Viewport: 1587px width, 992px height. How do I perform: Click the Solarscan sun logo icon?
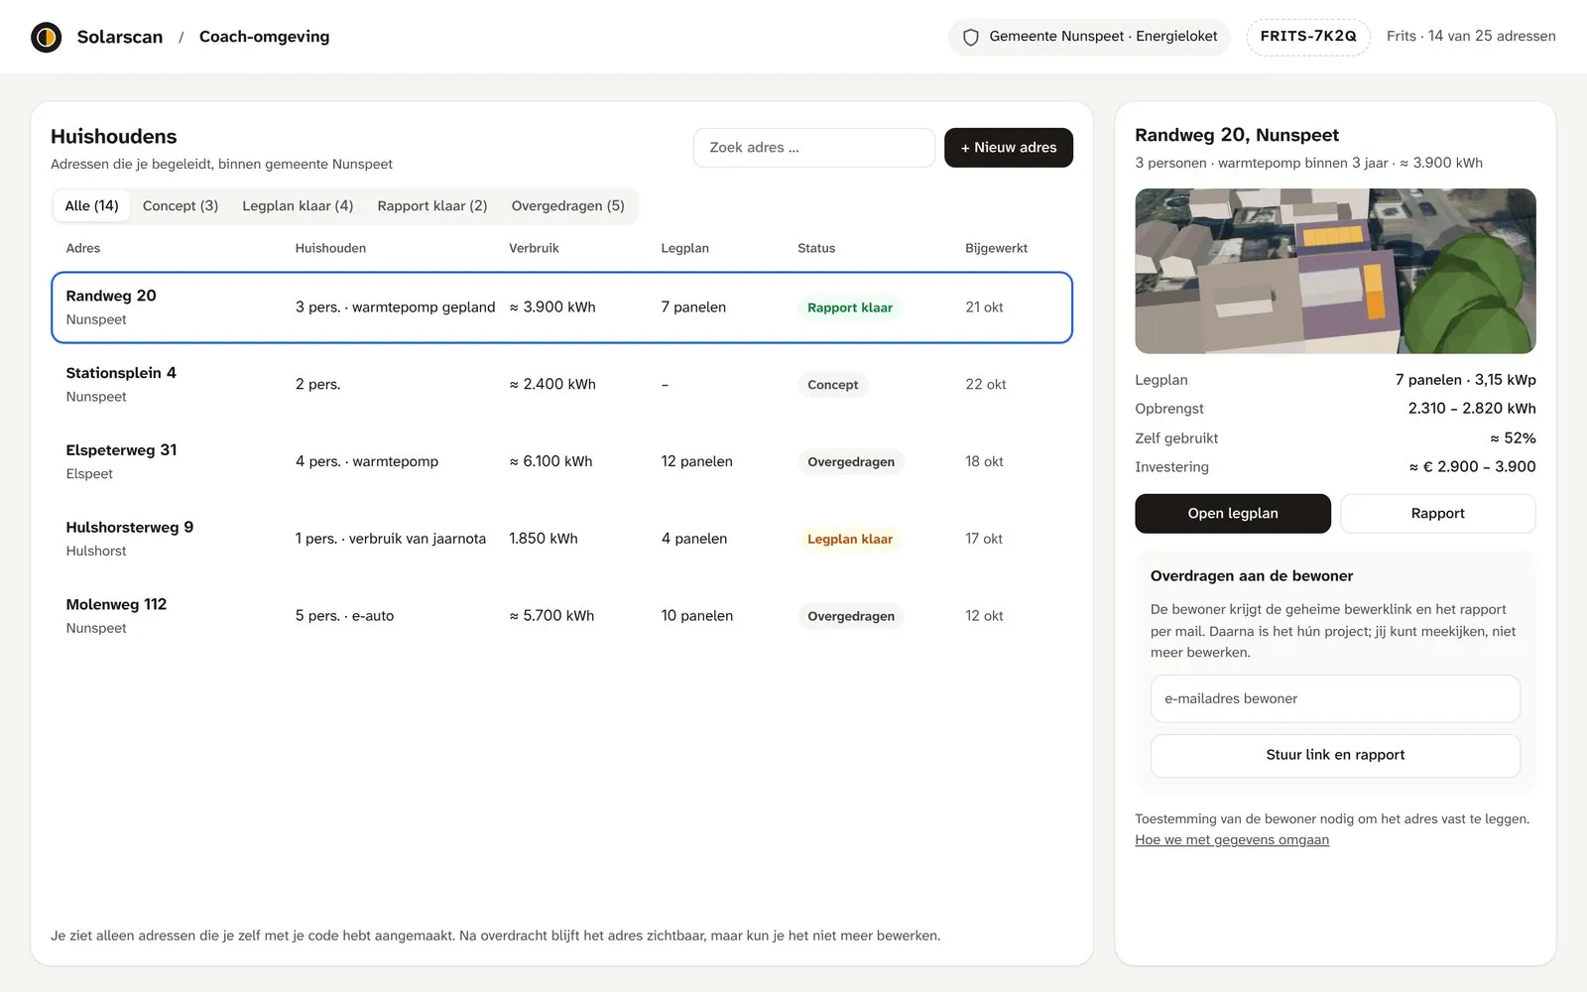click(47, 37)
